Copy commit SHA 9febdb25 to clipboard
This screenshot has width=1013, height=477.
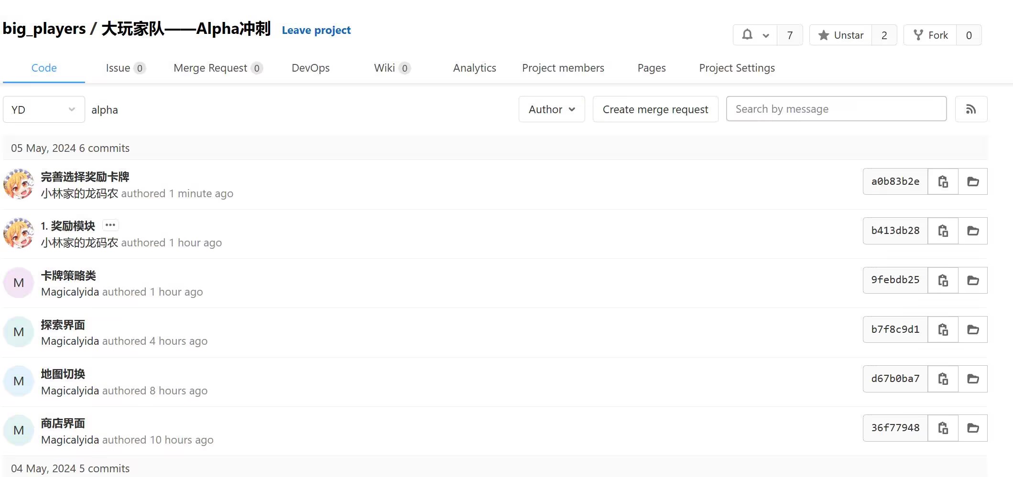(943, 280)
